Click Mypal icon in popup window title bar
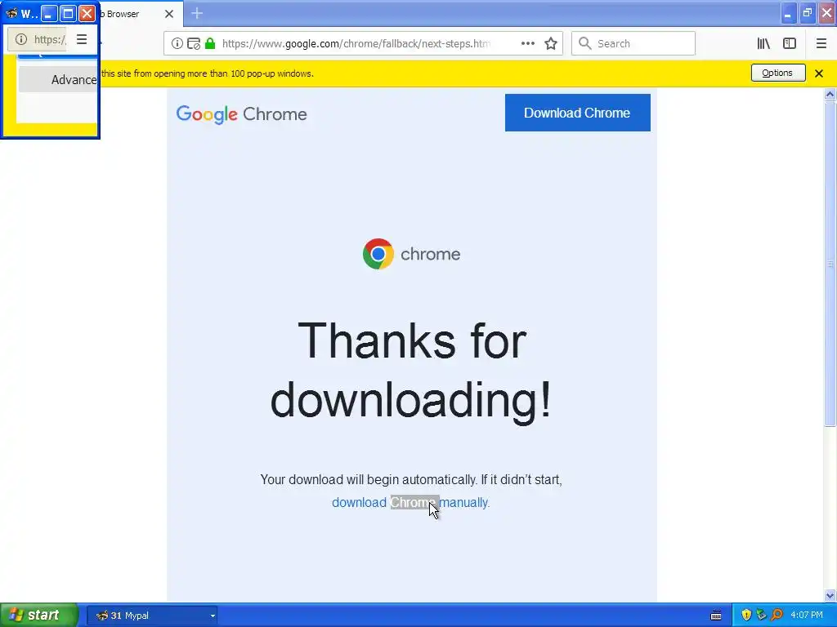The image size is (837, 627). (11, 13)
